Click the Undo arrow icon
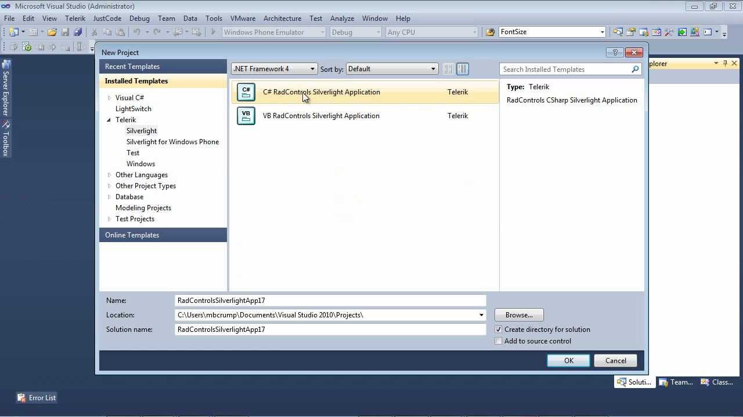The image size is (743, 417). pos(137,32)
